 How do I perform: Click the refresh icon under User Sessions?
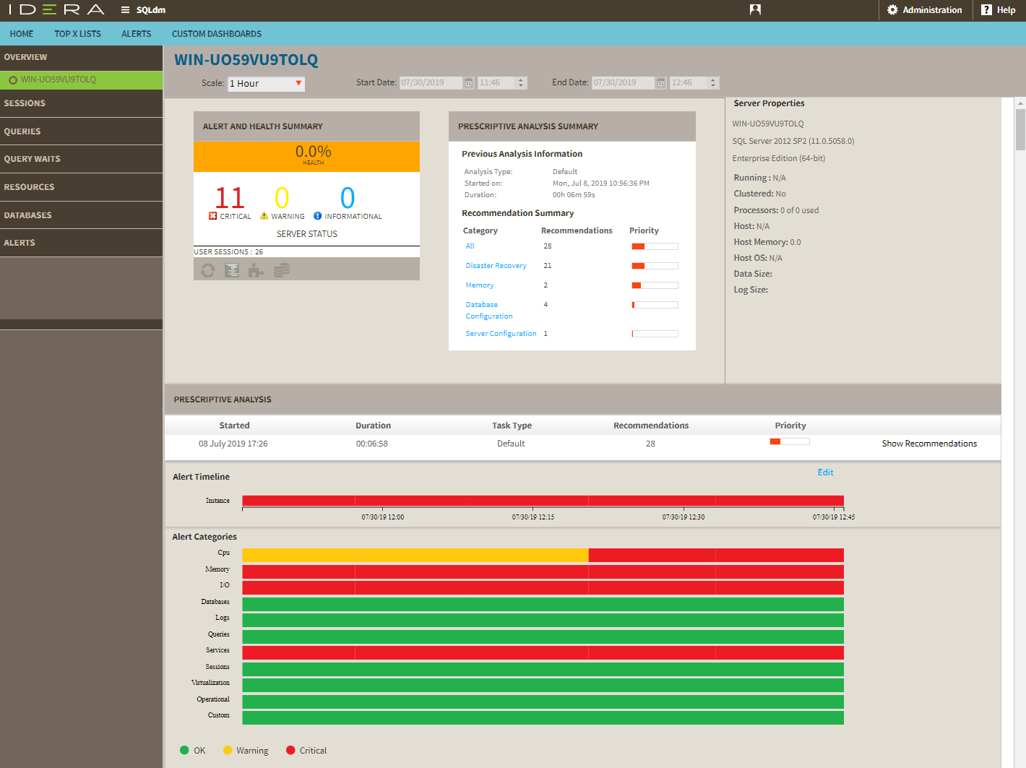(x=208, y=270)
